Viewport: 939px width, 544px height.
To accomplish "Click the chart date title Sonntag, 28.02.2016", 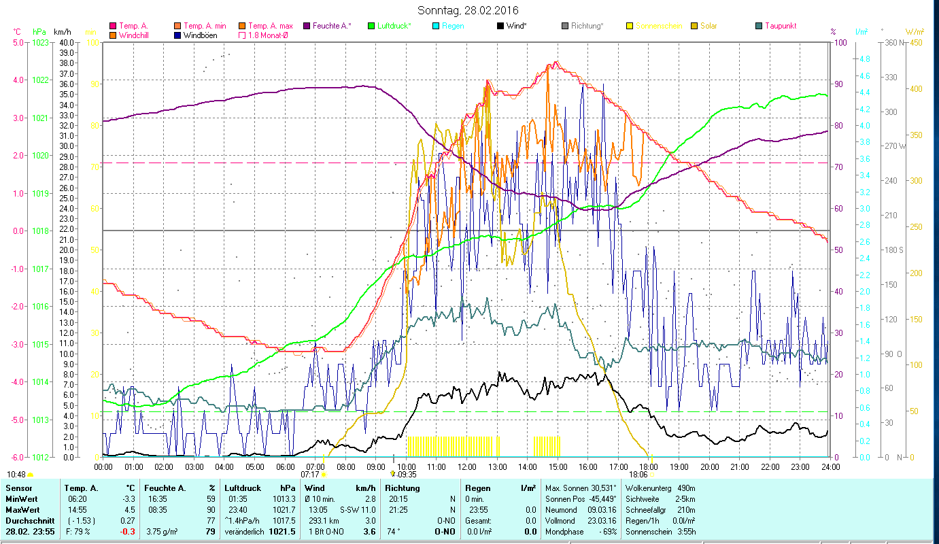I will pos(468,10).
